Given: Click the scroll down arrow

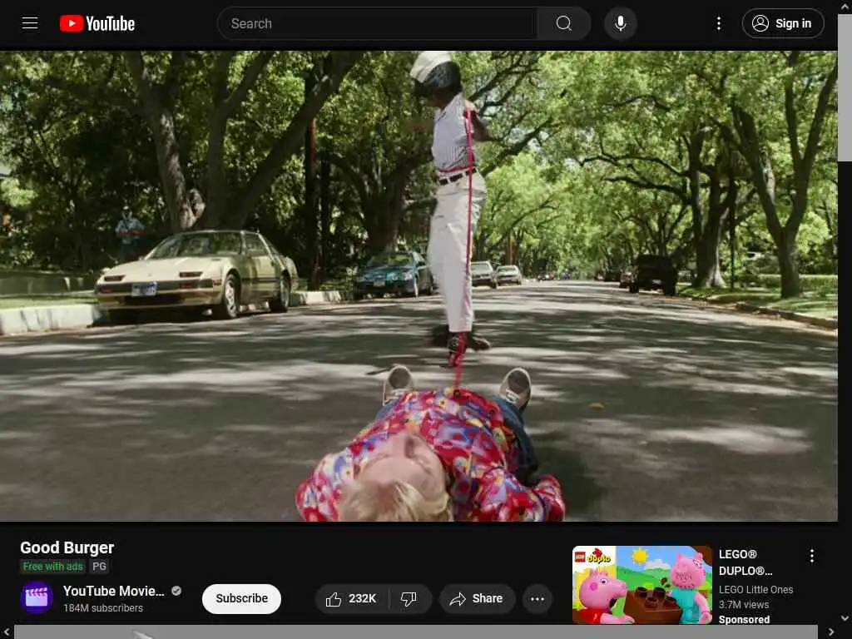Looking at the screenshot, I should (845, 618).
